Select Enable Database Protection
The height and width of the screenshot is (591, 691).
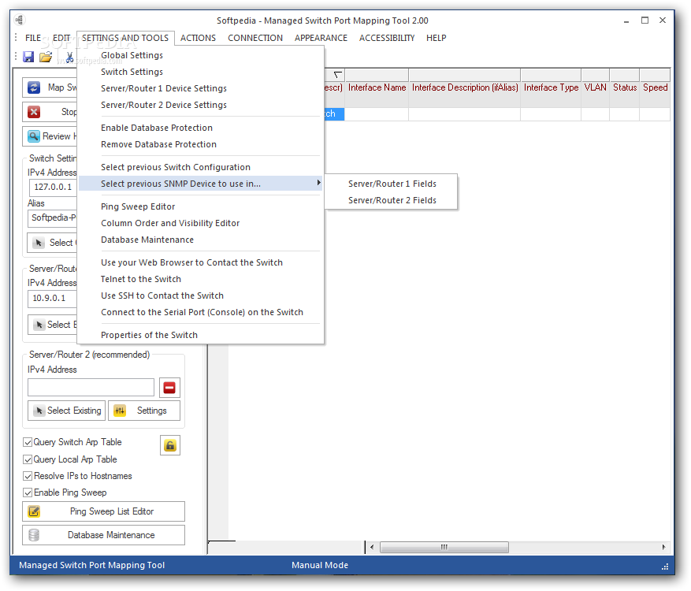tap(200, 128)
